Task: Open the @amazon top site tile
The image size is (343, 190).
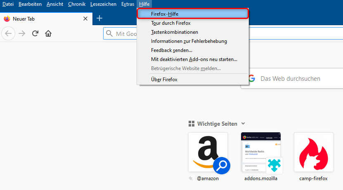Action: pyautogui.click(x=208, y=152)
